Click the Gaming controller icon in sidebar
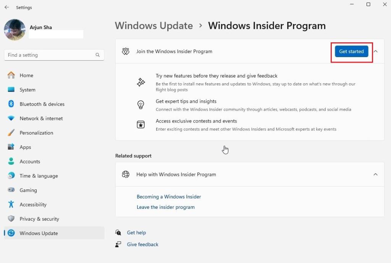391x263 pixels. point(11,190)
